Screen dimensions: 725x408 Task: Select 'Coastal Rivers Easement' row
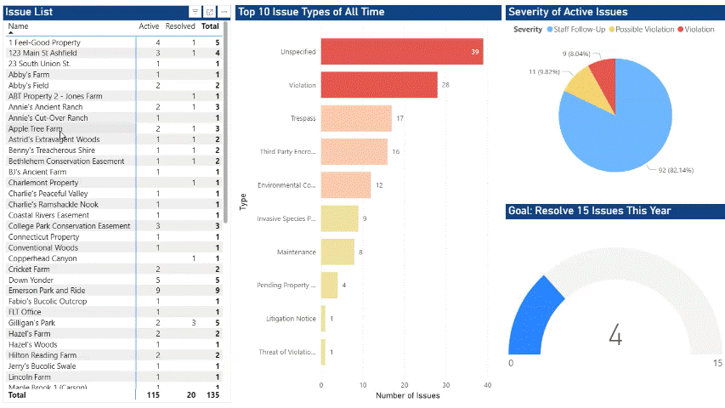tap(114, 215)
